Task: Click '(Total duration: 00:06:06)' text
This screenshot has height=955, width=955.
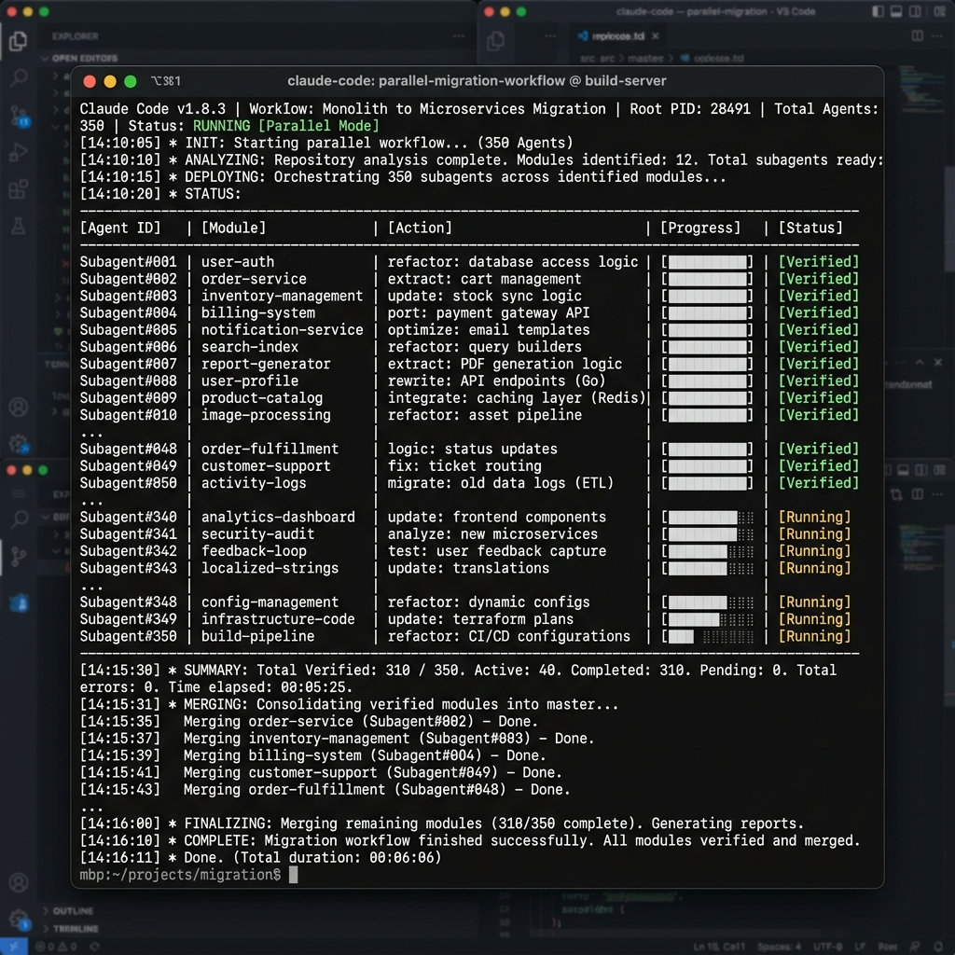Action: [x=336, y=858]
